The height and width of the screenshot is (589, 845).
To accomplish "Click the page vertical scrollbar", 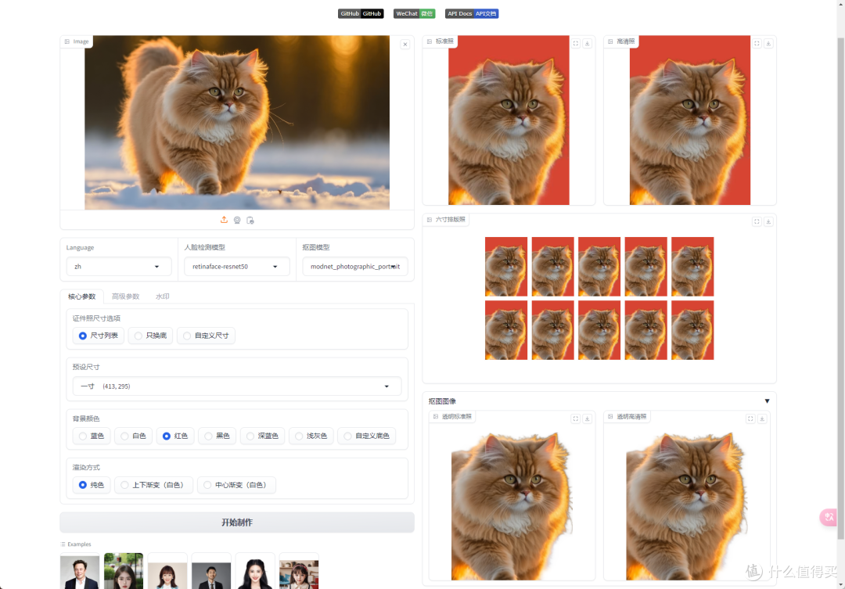I will [840, 289].
